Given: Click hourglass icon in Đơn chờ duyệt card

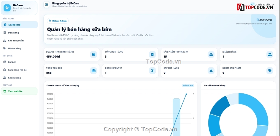Looking at the screenshot, I should click(152, 71).
